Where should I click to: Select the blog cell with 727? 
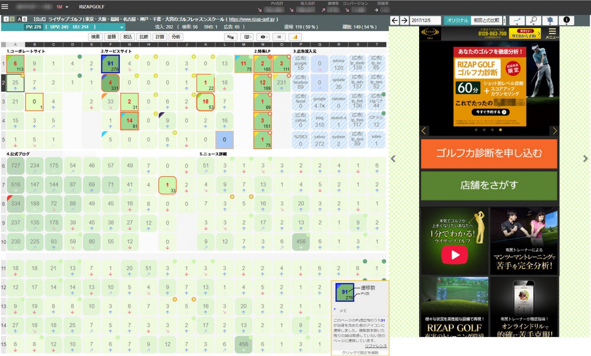(x=15, y=166)
